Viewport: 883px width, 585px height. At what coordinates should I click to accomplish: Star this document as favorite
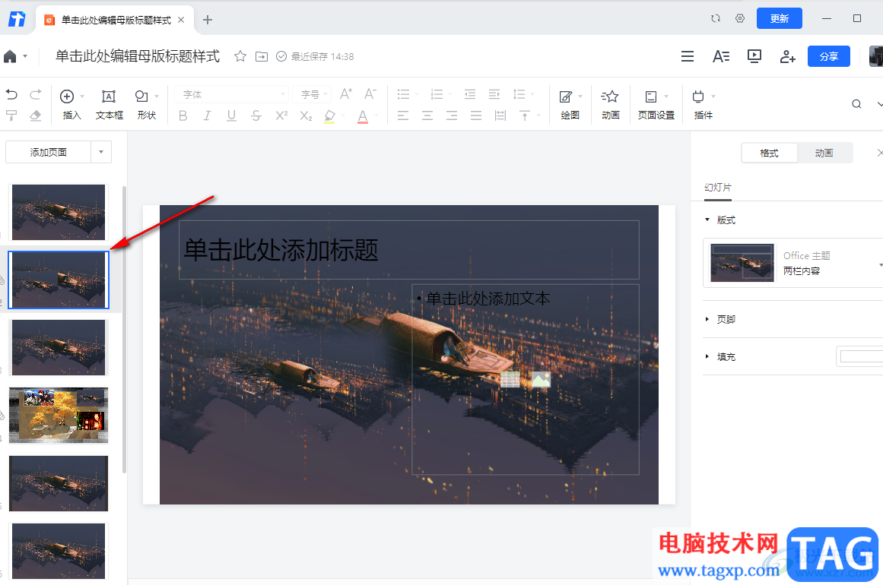(x=240, y=56)
